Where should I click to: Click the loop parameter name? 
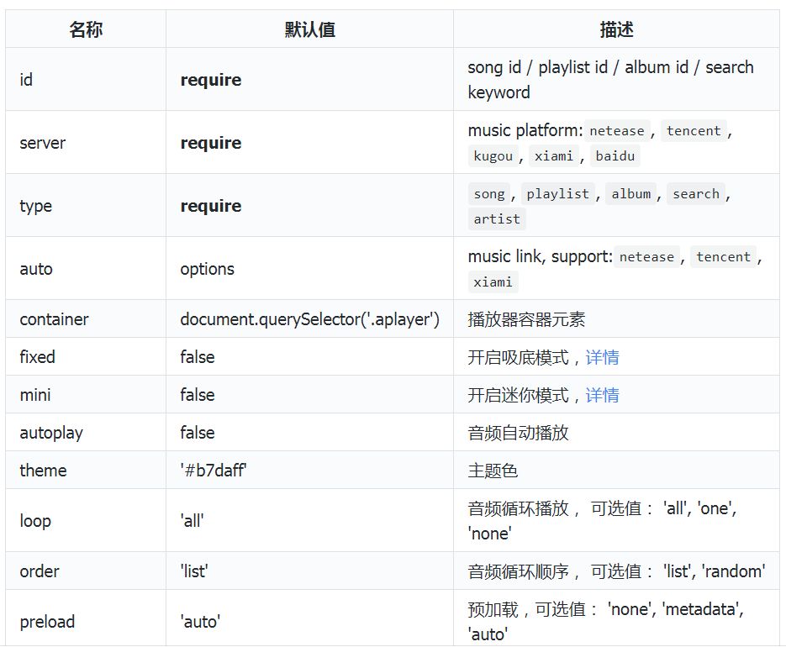point(35,521)
